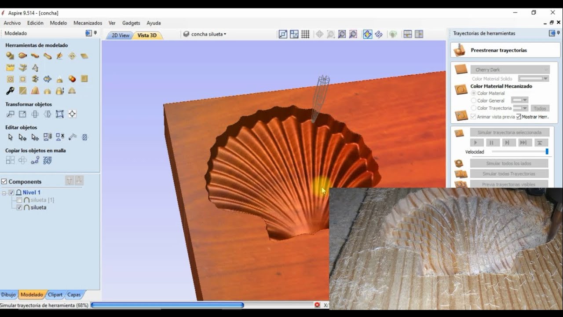This screenshot has height=317, width=563.
Task: Click the blue zigzag toolpath view icon
Action: (379, 34)
